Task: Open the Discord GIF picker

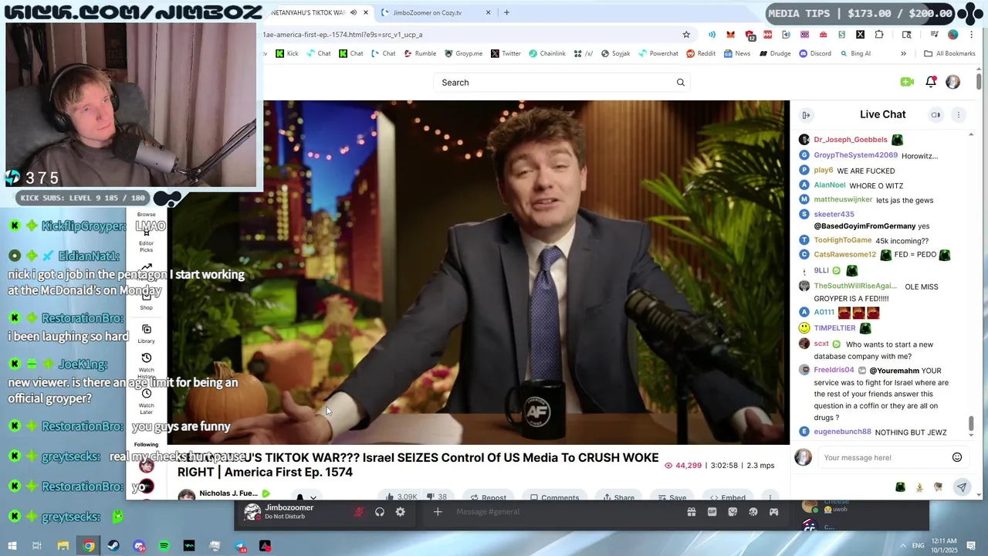Action: click(712, 512)
